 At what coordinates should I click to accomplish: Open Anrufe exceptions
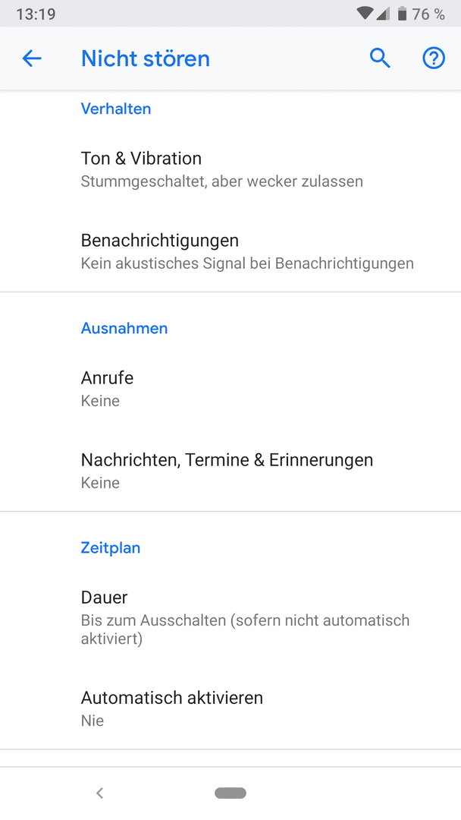(x=230, y=389)
